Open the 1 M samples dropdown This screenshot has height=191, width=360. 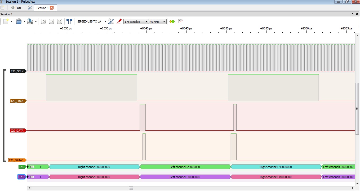(x=136, y=22)
